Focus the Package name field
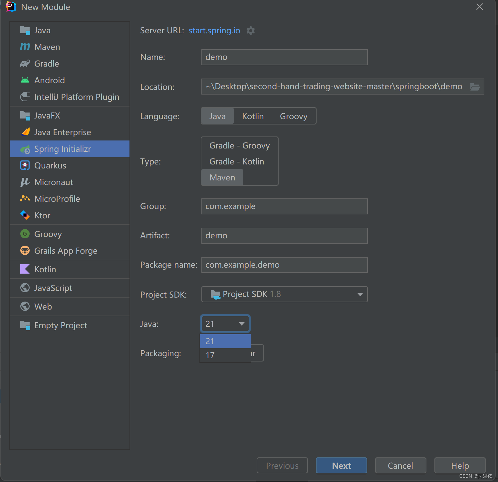This screenshot has height=482, width=498. tap(285, 265)
